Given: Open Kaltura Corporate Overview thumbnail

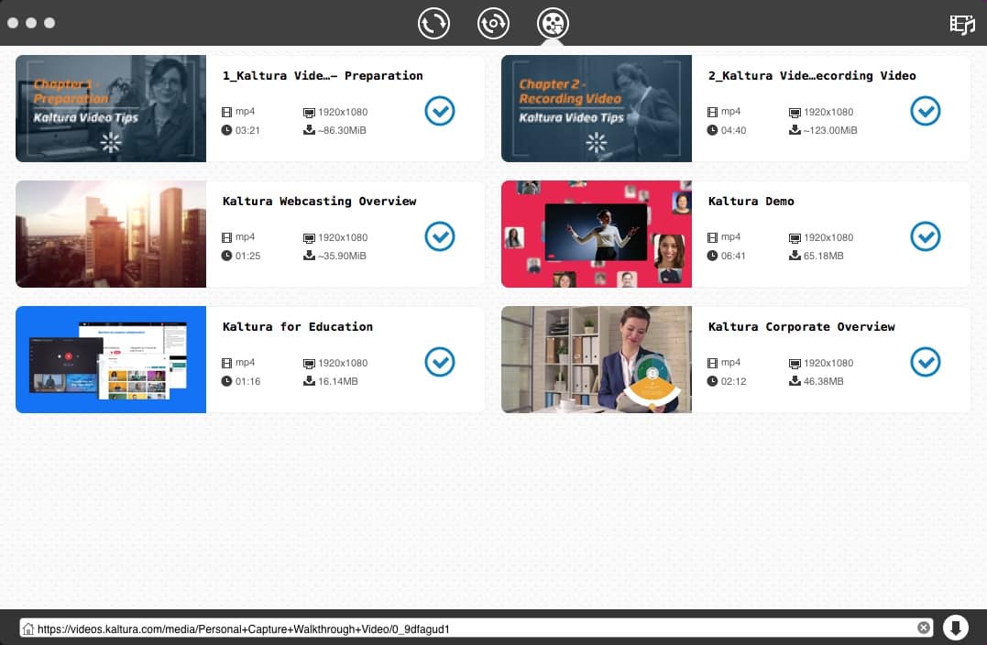Looking at the screenshot, I should coord(596,359).
